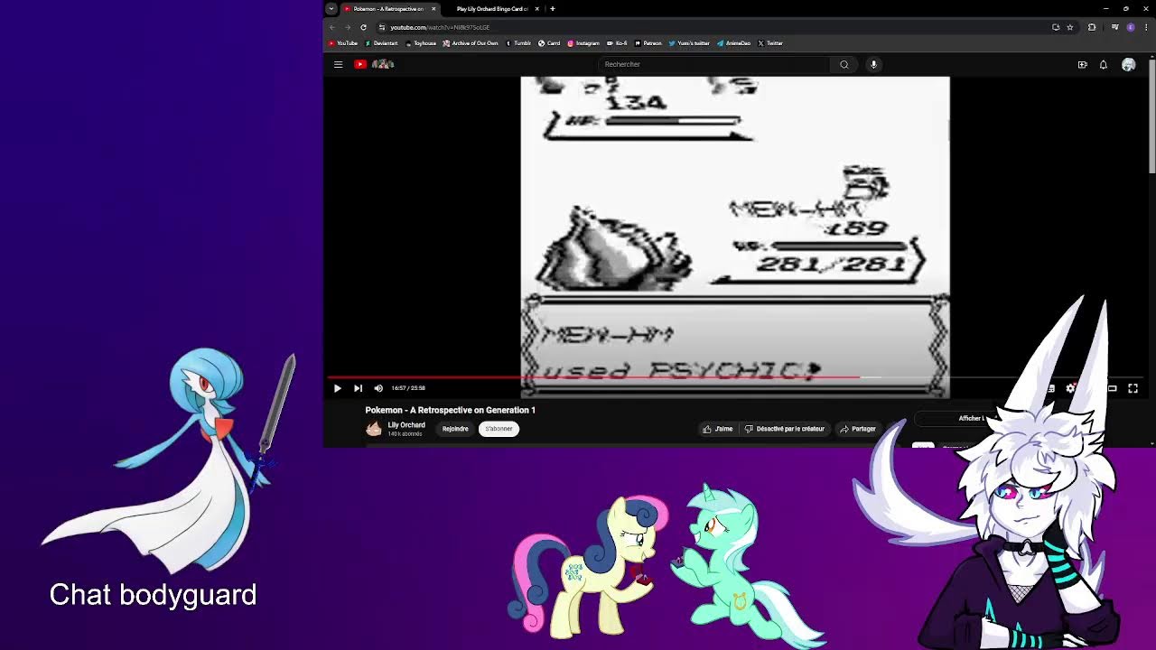Screen dimensions: 1156x650
Task: Play the paused YouTube video
Action: (x=337, y=388)
